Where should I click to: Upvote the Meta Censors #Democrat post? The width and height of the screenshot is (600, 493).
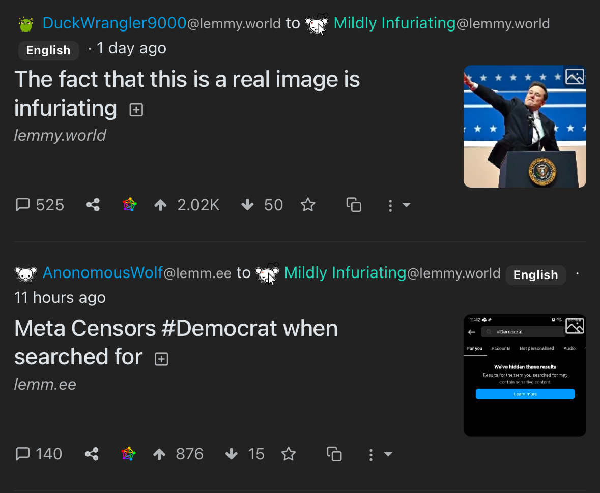(160, 454)
